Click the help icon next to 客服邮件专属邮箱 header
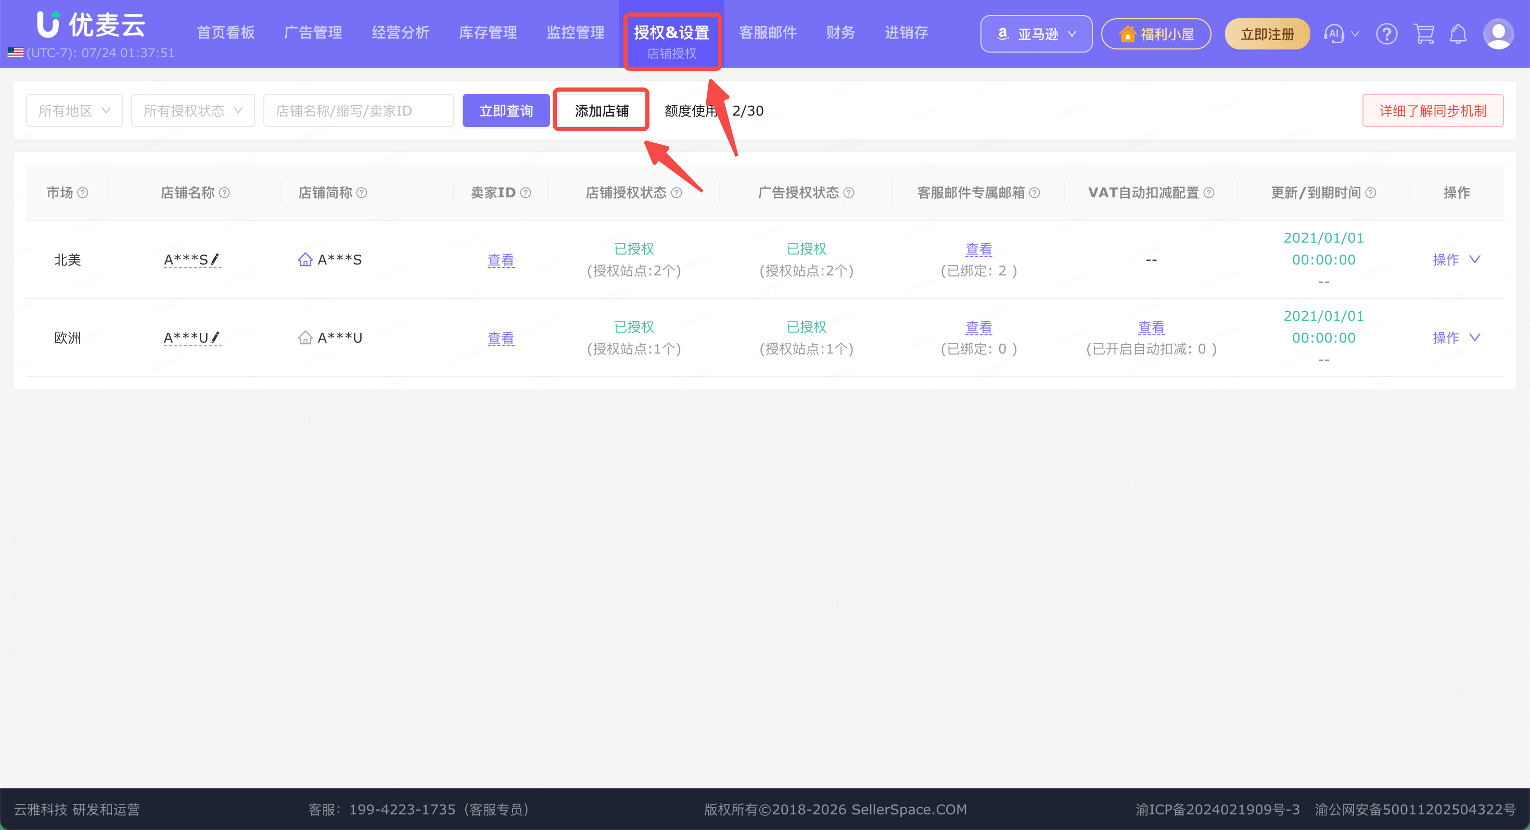 tap(1035, 193)
